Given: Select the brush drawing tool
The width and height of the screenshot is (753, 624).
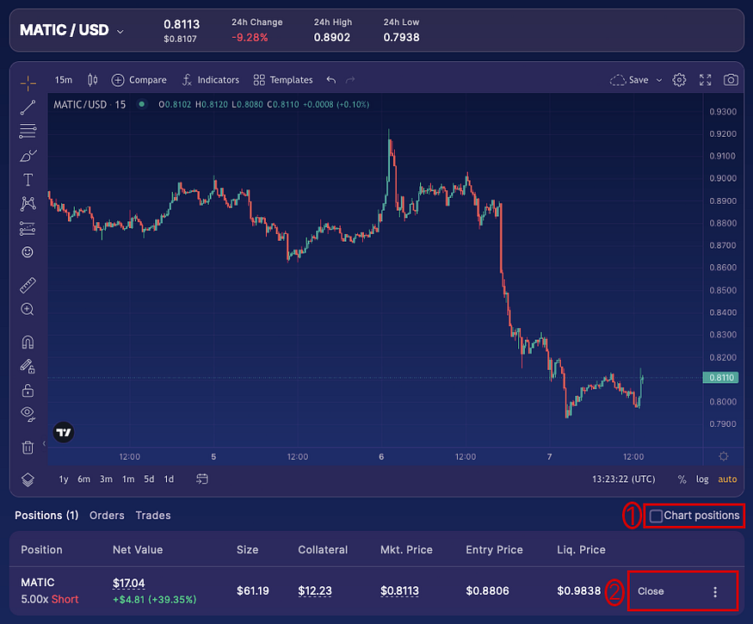Looking at the screenshot, I should pos(28,156).
